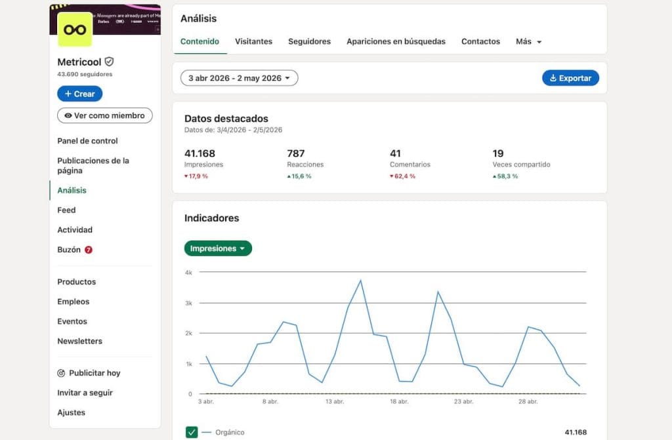Click the Ver como miembro button

104,115
